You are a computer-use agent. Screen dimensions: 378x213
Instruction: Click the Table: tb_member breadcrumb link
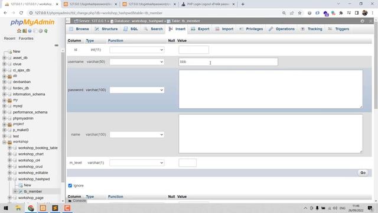(x=185, y=21)
